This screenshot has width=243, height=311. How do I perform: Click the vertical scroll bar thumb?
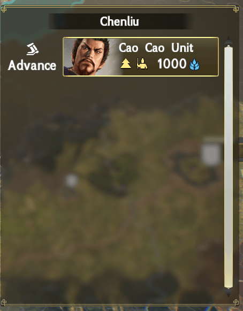(x=229, y=167)
